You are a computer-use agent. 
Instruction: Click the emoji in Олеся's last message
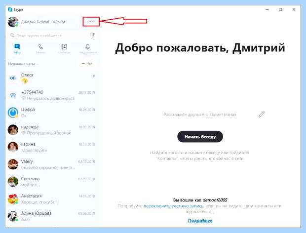[x=25, y=81]
